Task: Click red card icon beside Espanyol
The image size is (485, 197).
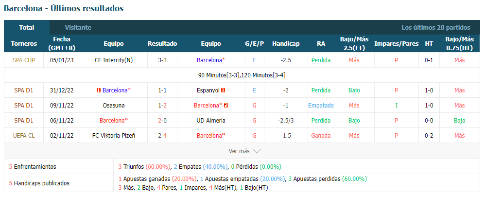Action: (223, 90)
